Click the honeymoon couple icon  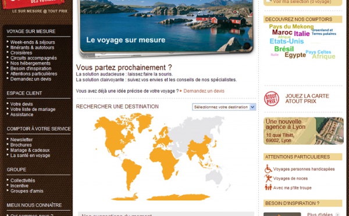pos(268,178)
